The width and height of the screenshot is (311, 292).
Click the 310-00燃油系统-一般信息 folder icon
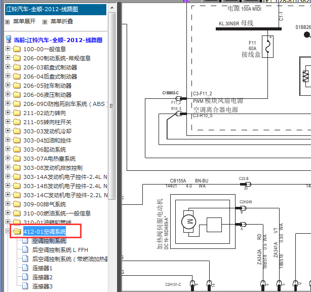pos(17,213)
